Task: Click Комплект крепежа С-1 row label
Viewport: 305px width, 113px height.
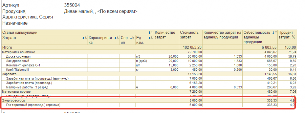Action: 23,65
